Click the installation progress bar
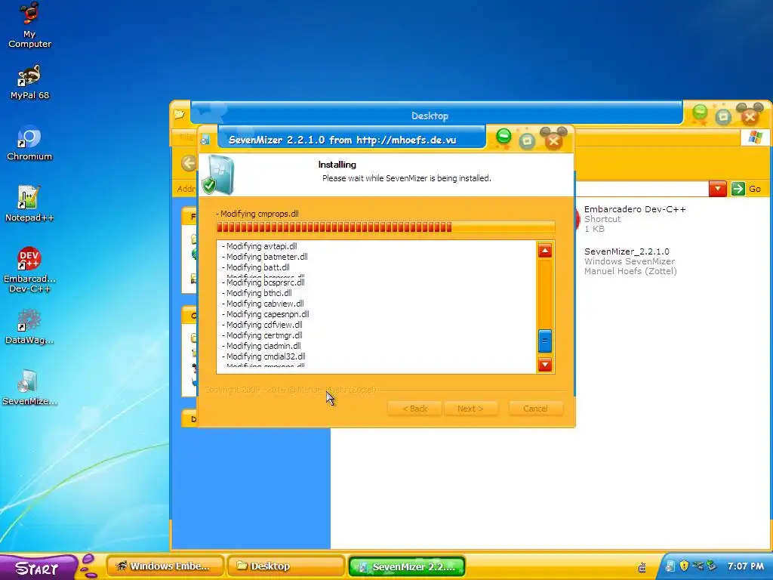Screen dimensions: 773x580 tap(386, 227)
